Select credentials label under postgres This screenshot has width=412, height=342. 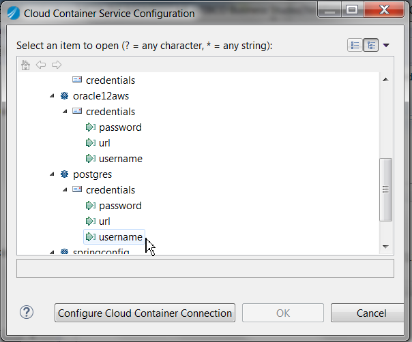111,190
